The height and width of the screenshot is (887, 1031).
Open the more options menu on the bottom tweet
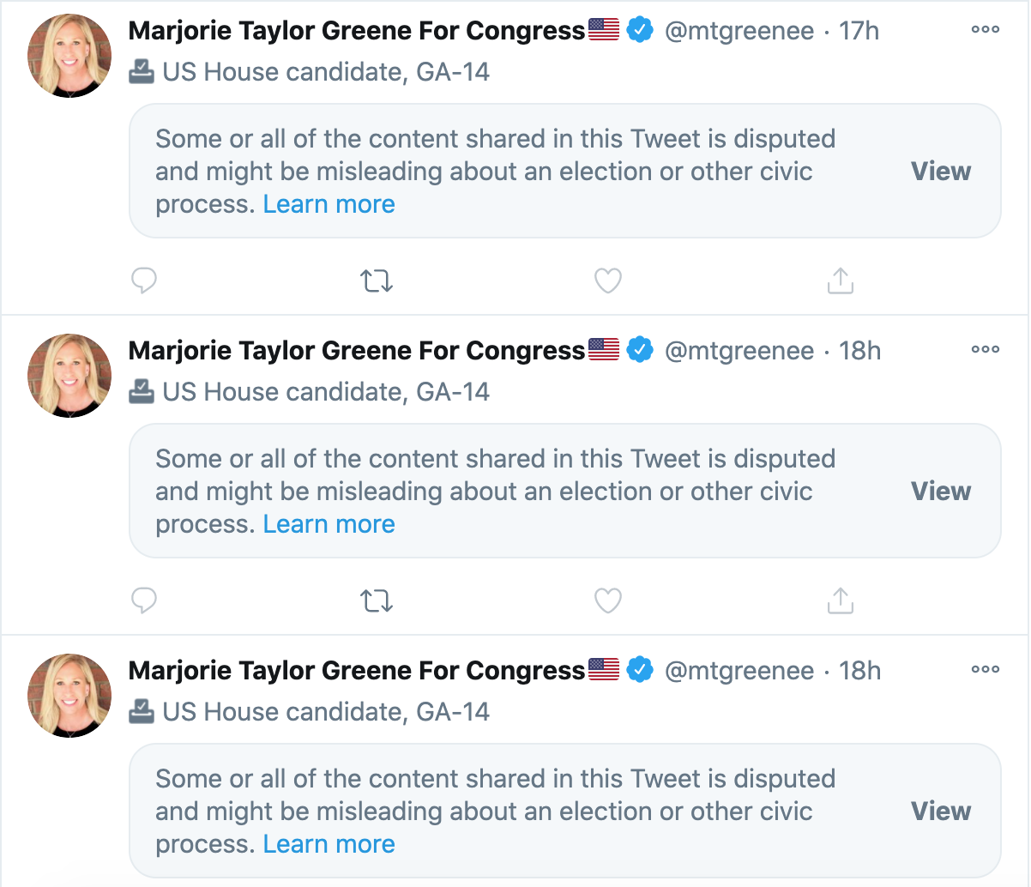[x=985, y=669]
